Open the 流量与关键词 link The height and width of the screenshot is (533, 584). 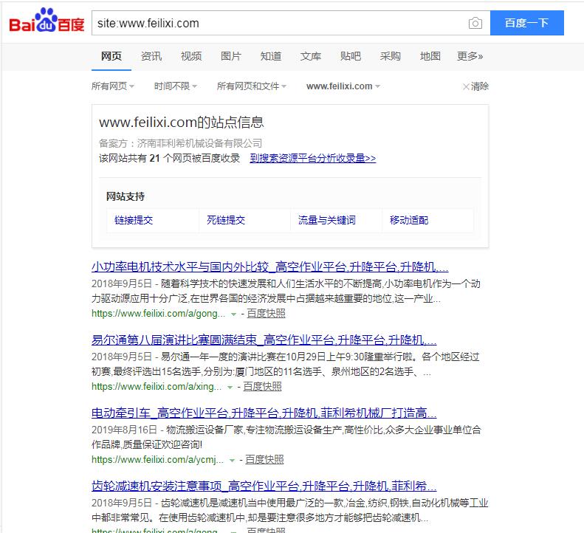(327, 220)
